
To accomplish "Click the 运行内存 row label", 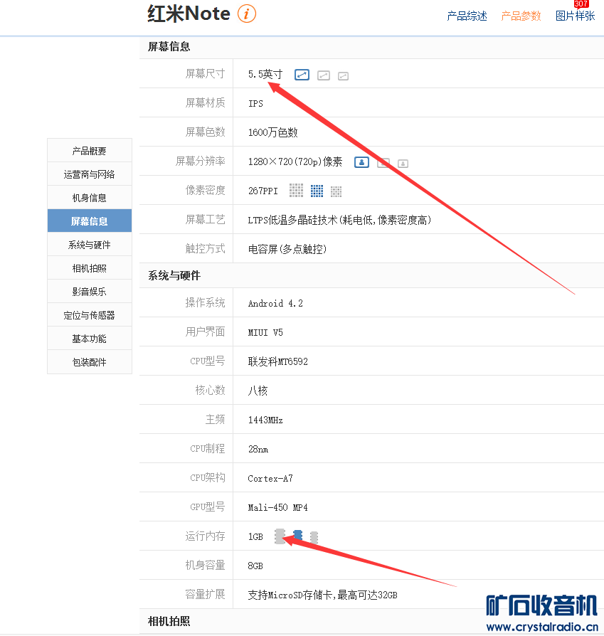I will [206, 536].
